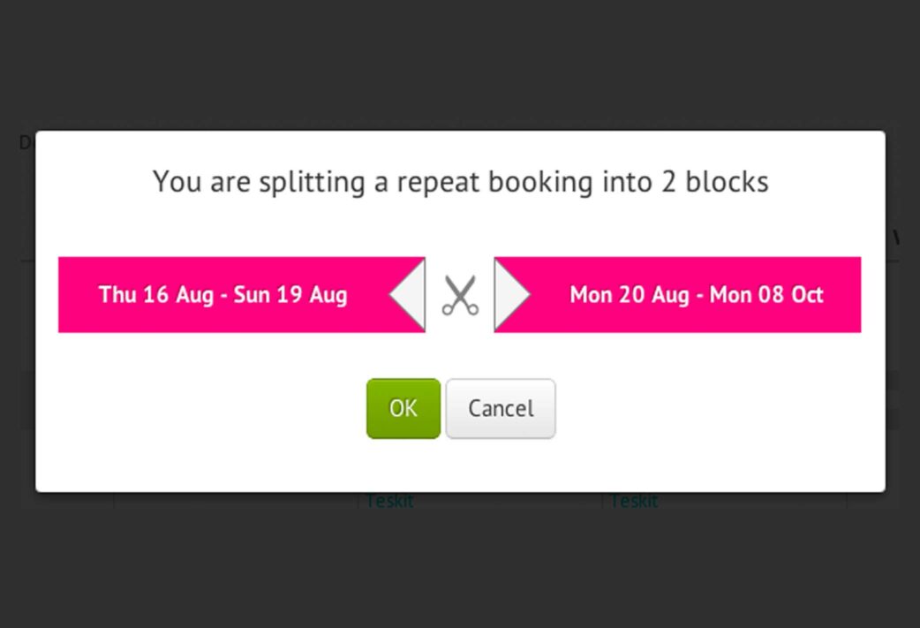Click the 'Mon 20 Aug' start date text
This screenshot has width=920, height=628.
click(x=630, y=295)
